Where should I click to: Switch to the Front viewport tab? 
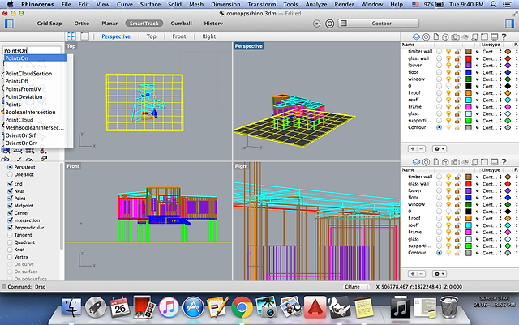pos(179,36)
